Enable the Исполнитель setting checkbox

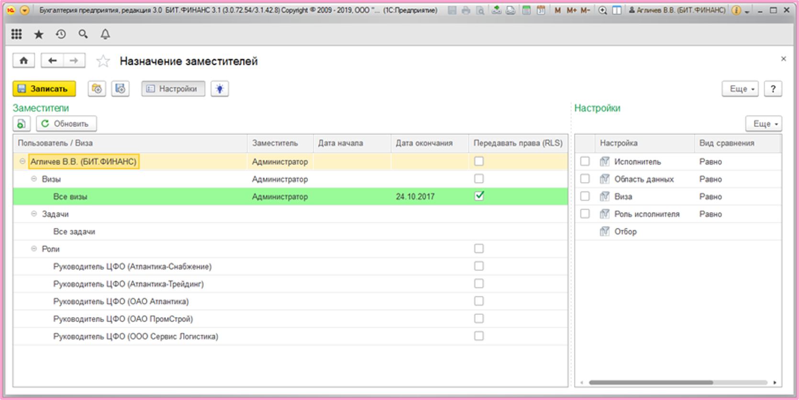point(585,161)
